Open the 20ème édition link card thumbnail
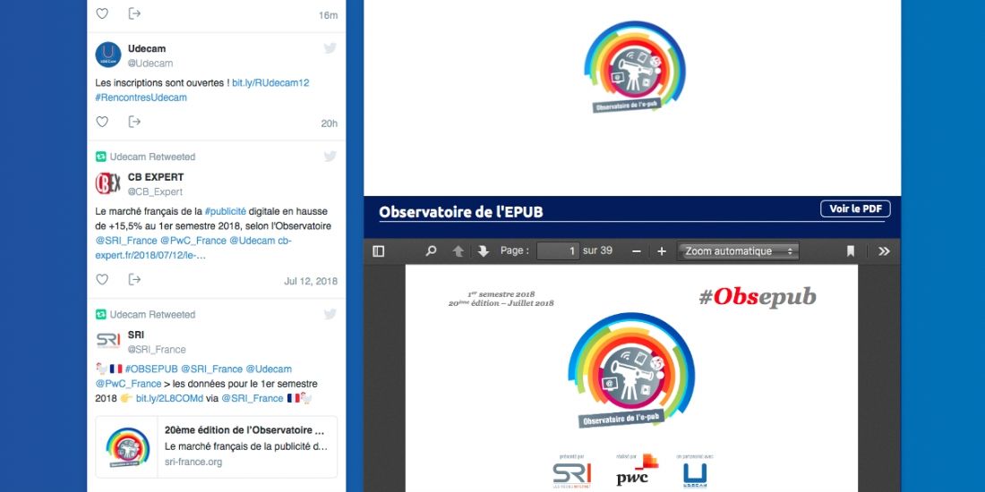985x492 pixels. (127, 446)
